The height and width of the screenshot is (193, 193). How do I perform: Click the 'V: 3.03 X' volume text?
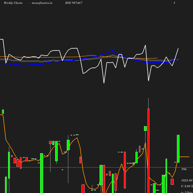187,186
